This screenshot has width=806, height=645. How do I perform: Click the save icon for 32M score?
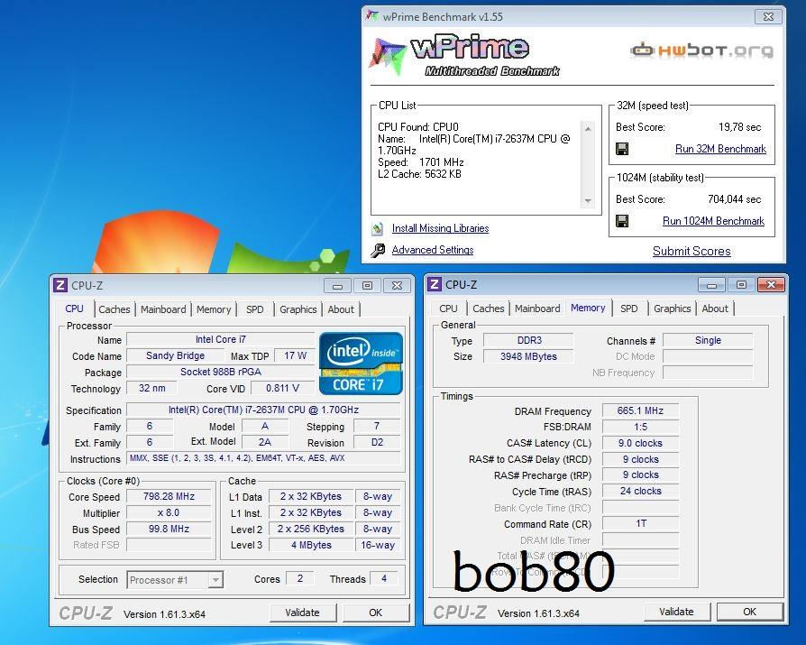click(622, 149)
